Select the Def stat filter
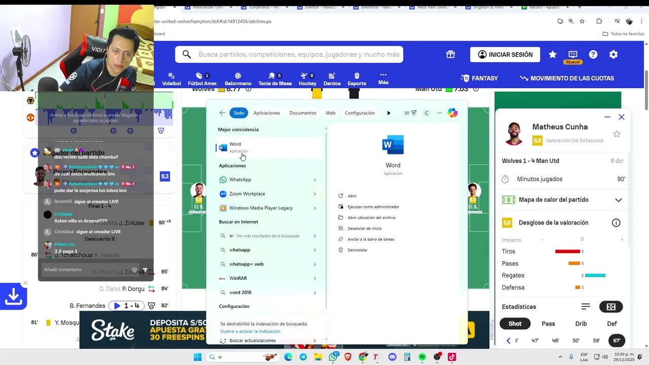The width and height of the screenshot is (649, 365). 612,323
